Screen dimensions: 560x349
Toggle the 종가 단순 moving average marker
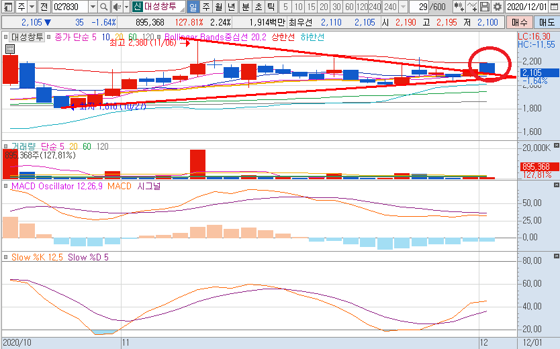pos(49,37)
